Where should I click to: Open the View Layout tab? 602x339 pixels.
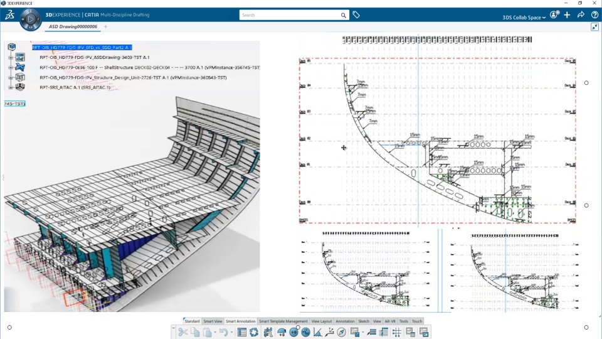pyautogui.click(x=321, y=321)
